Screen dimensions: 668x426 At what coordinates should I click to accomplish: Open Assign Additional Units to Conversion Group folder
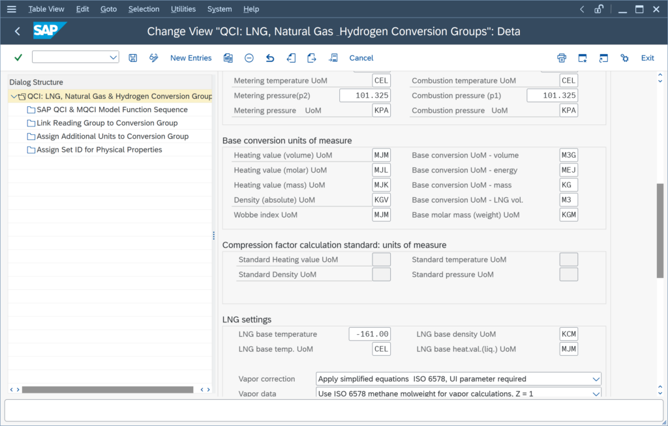click(x=112, y=136)
